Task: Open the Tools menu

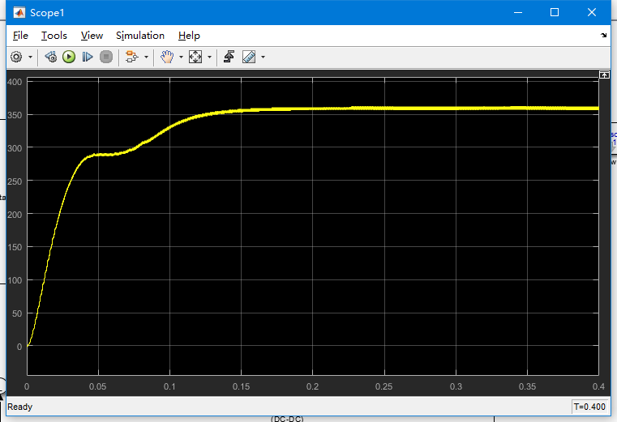Action: (x=54, y=36)
